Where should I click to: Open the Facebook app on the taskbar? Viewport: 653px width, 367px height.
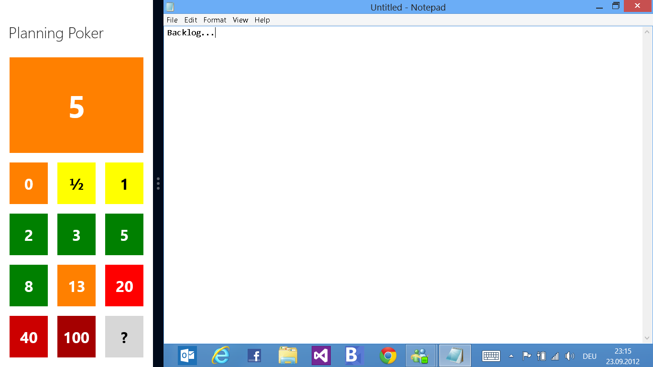coord(254,355)
